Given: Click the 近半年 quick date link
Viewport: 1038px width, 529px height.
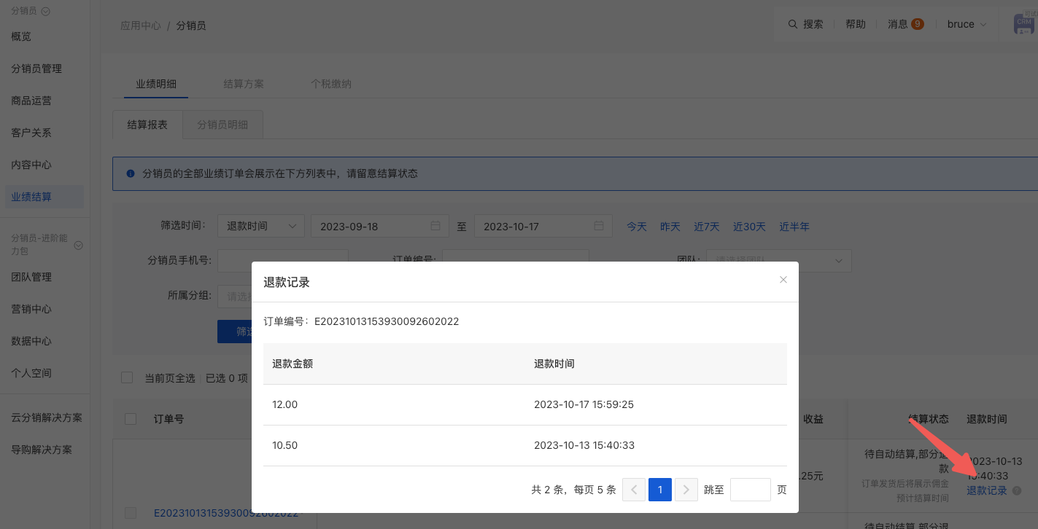Looking at the screenshot, I should (794, 227).
